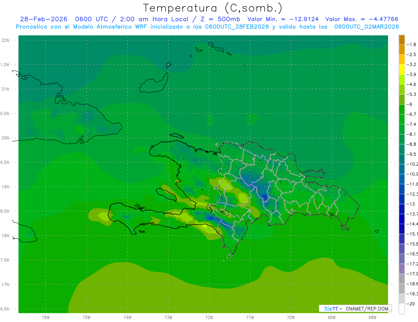Screen dimensions: 418x322
Task: Click the 70W longitude axis label
Action: coord(291,317)
